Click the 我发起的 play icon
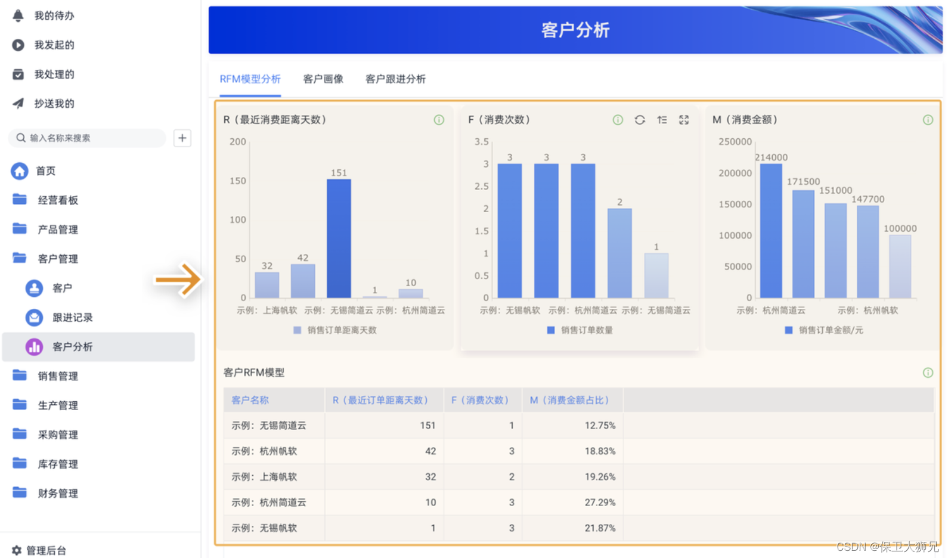Screen dimensions: 948x558 [18, 45]
